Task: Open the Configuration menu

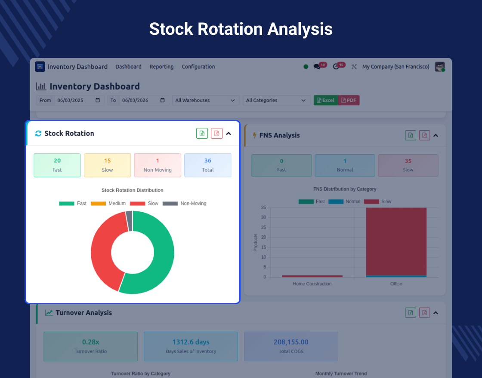Action: pos(198,67)
